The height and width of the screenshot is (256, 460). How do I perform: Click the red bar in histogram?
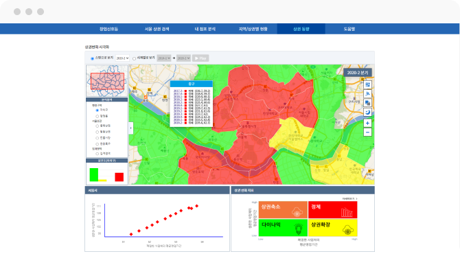pyautogui.click(x=119, y=177)
